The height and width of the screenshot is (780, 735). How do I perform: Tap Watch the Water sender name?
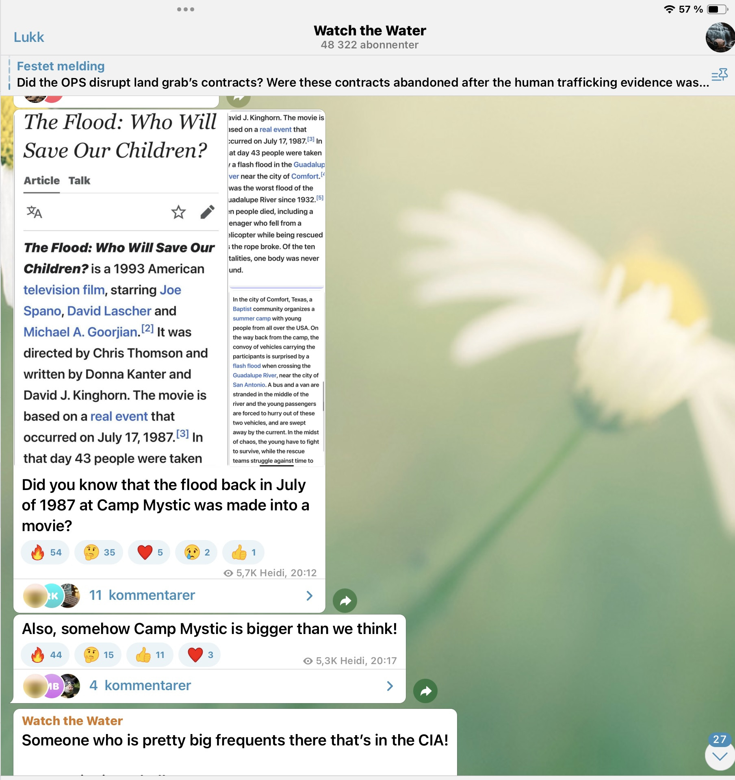click(x=72, y=721)
